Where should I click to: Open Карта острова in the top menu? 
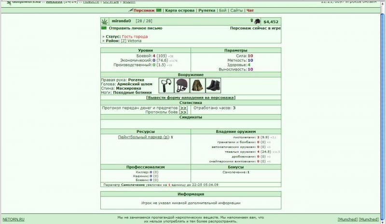pyautogui.click(x=179, y=11)
